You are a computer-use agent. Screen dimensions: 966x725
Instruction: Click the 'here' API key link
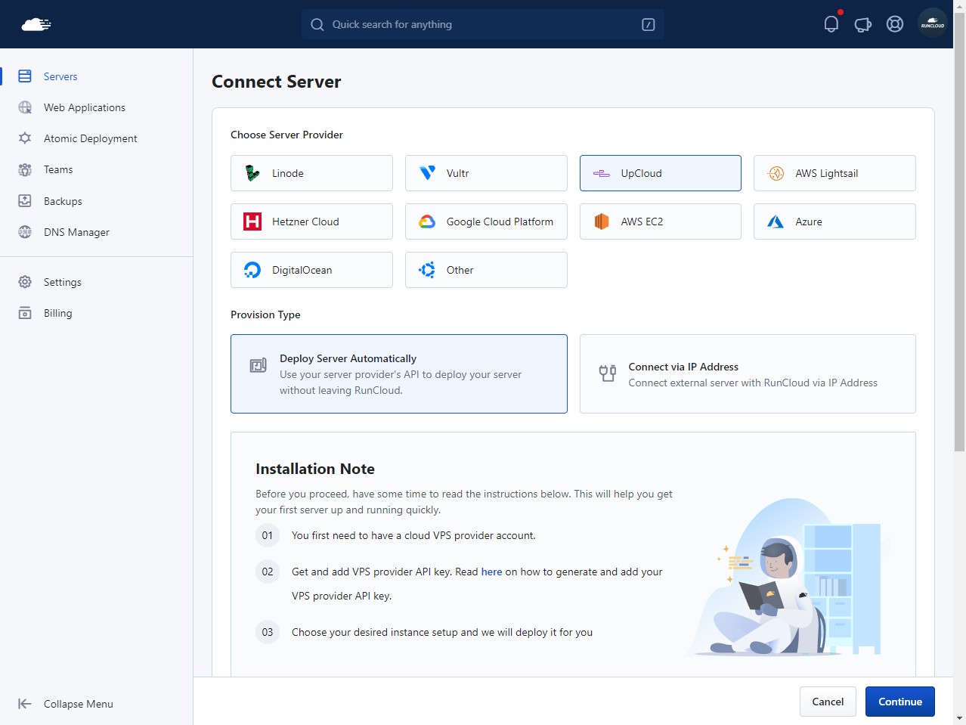tap(491, 572)
